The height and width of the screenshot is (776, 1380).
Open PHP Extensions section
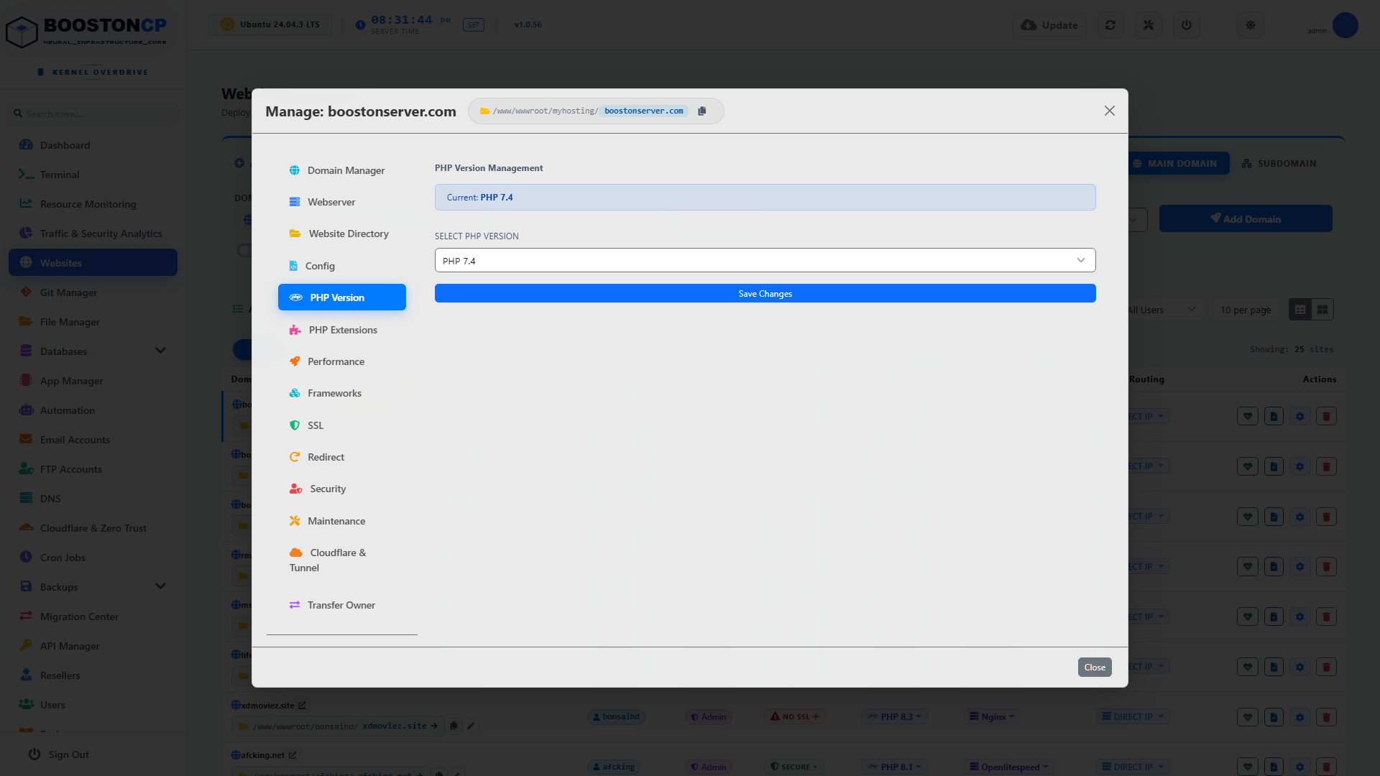click(x=342, y=330)
